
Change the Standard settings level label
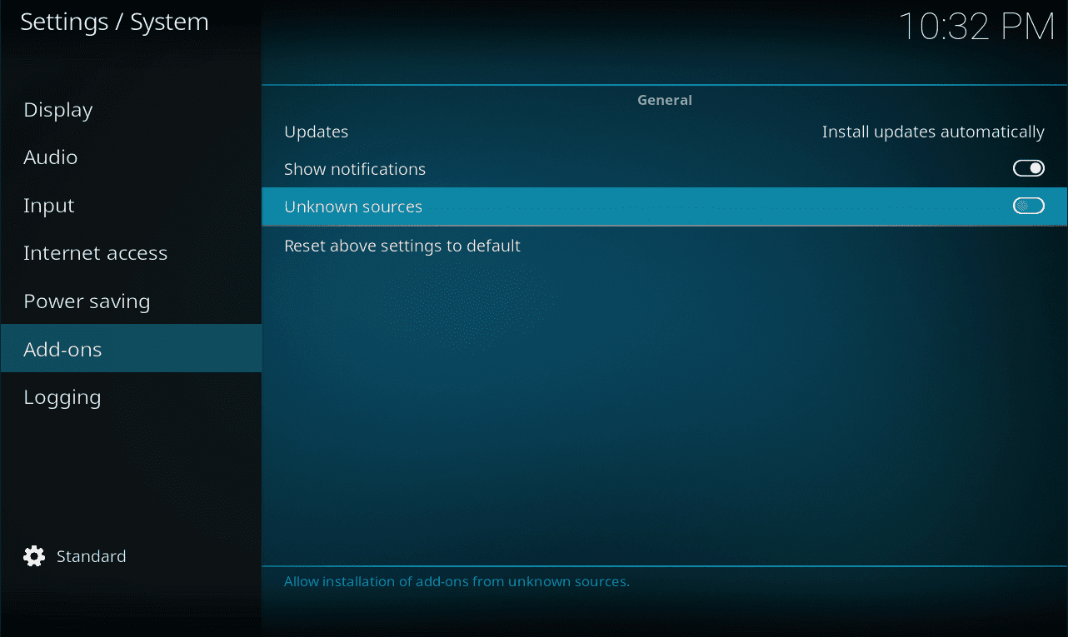(91, 556)
